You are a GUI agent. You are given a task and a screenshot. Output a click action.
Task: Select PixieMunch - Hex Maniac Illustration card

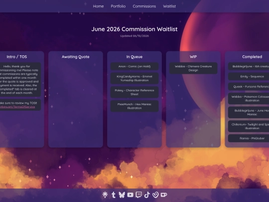134,106
